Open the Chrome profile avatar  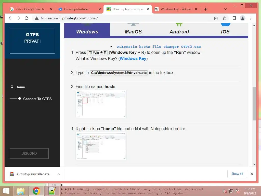click(x=243, y=18)
